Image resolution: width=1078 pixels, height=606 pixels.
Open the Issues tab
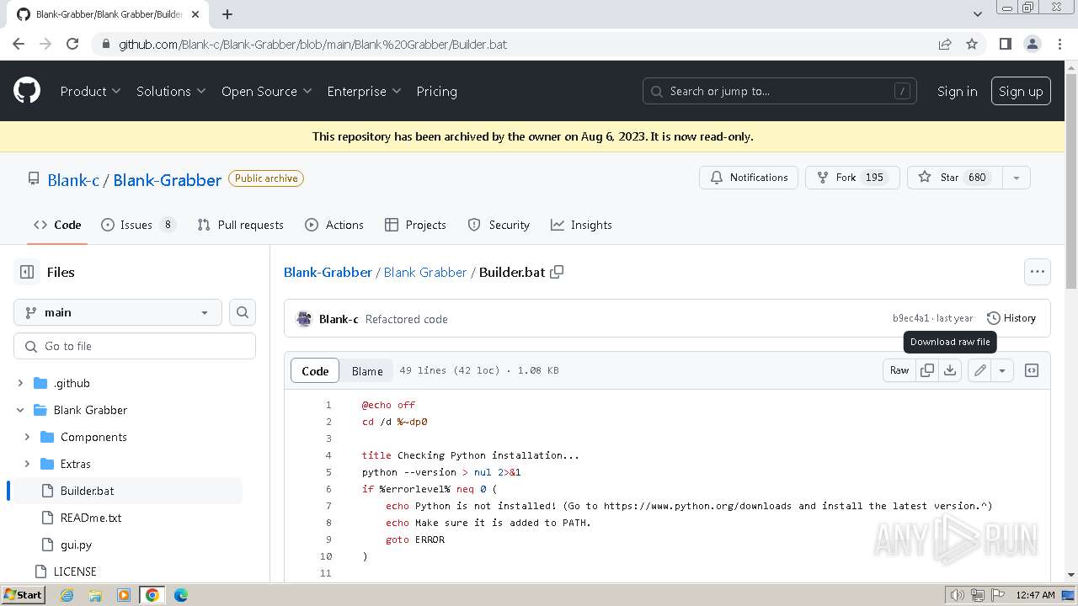click(x=138, y=225)
